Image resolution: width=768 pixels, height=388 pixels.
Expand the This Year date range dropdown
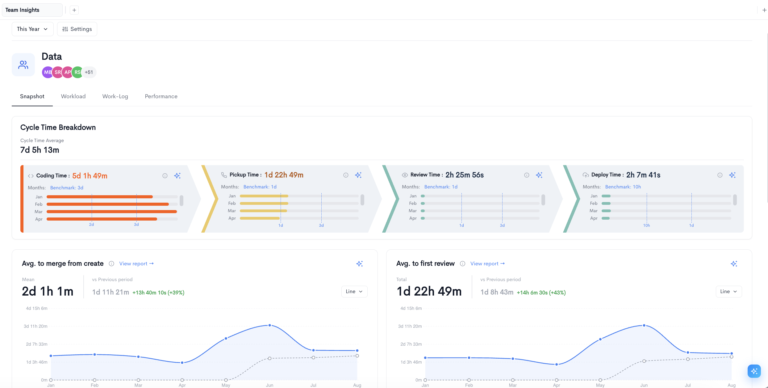coord(32,29)
